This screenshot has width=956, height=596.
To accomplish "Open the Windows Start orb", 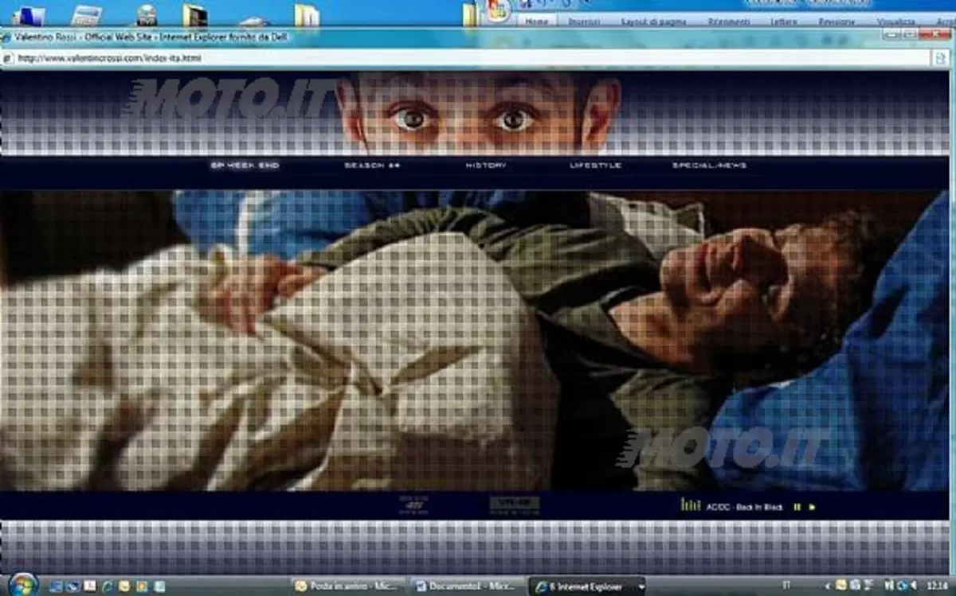I will point(23,585).
